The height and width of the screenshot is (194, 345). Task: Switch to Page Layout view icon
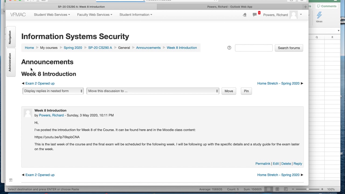pyautogui.click(x=277, y=189)
